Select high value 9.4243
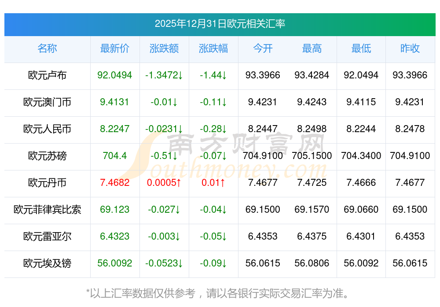 (312, 102)
